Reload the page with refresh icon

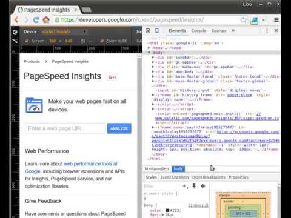coord(36,20)
